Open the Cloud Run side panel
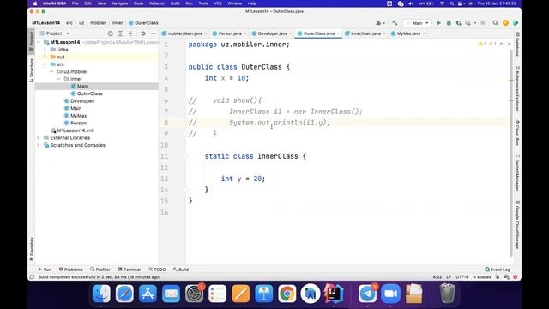Image resolution: width=549 pixels, height=309 pixels. click(x=517, y=132)
